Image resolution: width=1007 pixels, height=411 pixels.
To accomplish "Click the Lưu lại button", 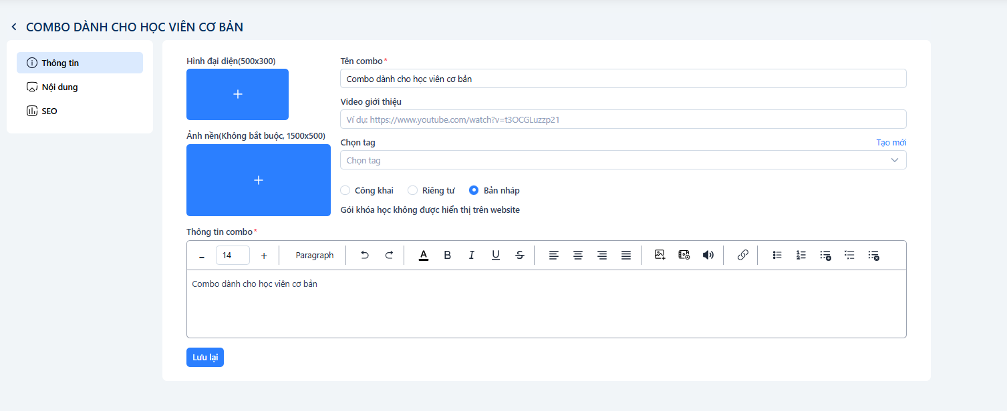I will coord(205,358).
